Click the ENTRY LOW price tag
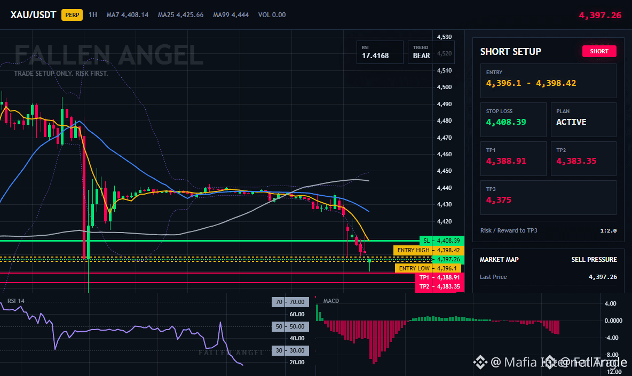 (428, 268)
